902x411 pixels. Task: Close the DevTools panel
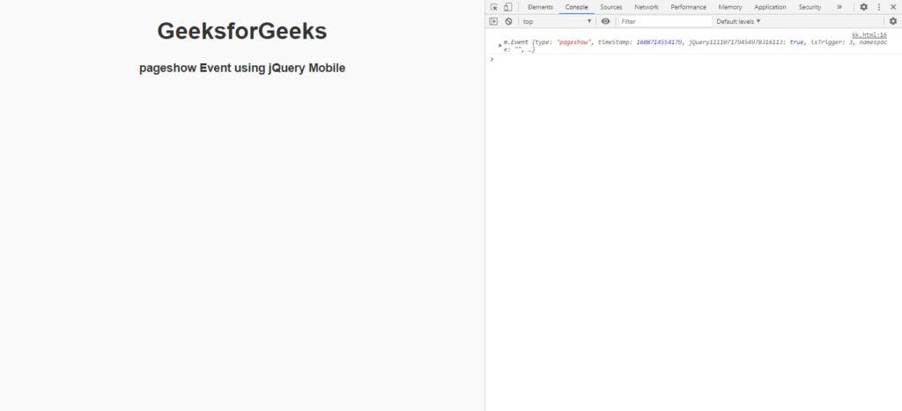pos(892,7)
